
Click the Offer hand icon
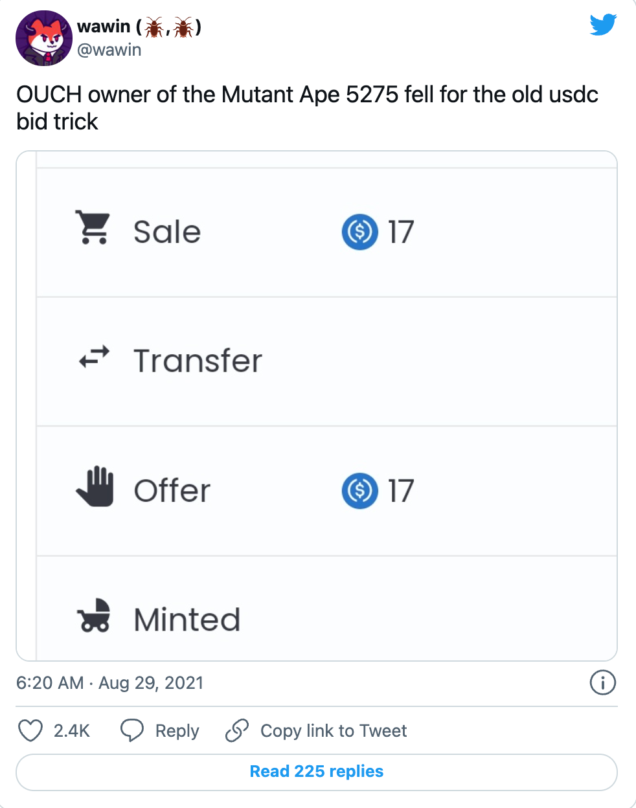tap(95, 486)
